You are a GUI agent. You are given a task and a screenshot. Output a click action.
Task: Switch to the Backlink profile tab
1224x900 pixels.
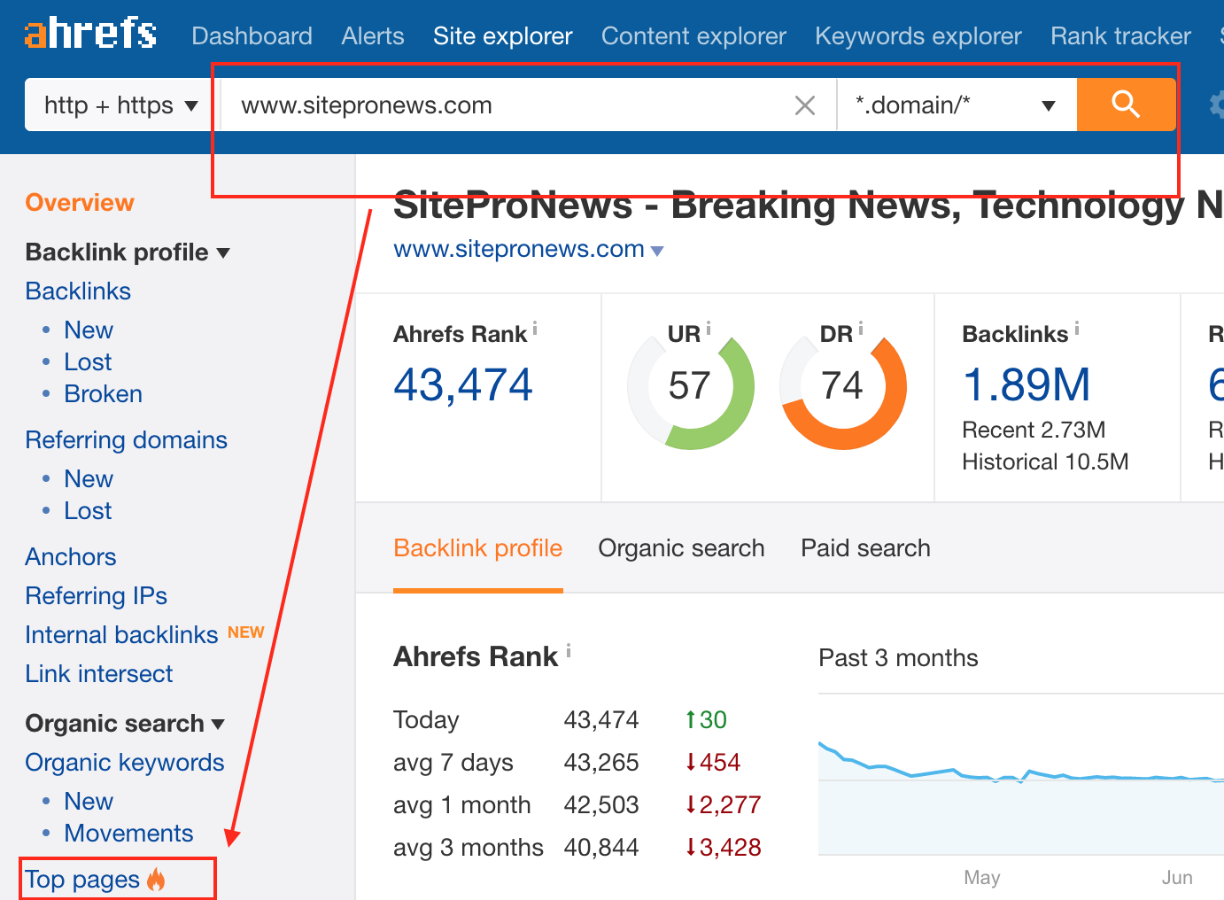478,548
